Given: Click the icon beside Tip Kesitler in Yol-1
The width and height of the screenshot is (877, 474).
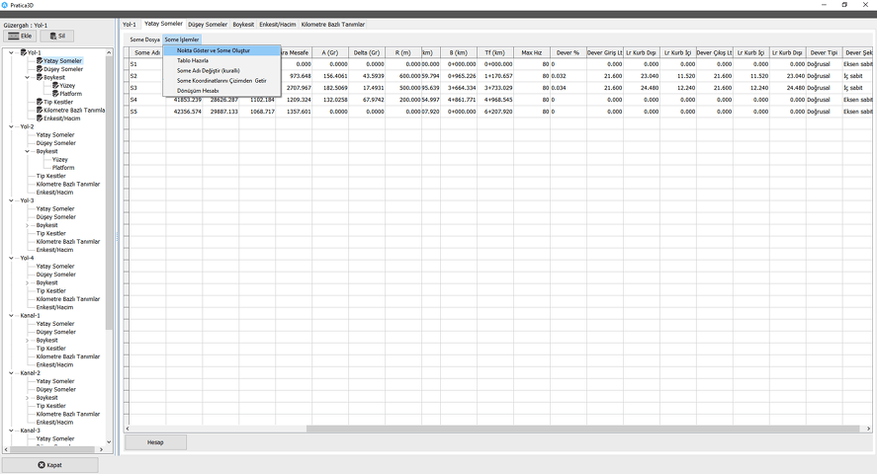Looking at the screenshot, I should 40,102.
